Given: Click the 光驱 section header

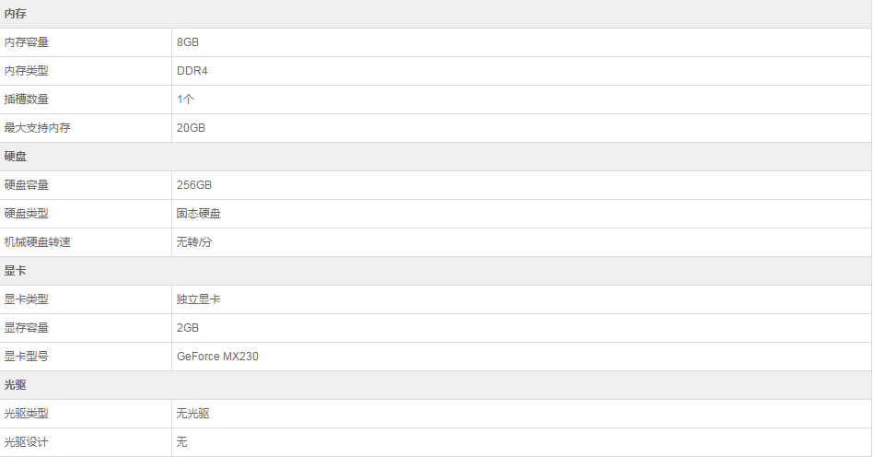Looking at the screenshot, I should [x=16, y=385].
